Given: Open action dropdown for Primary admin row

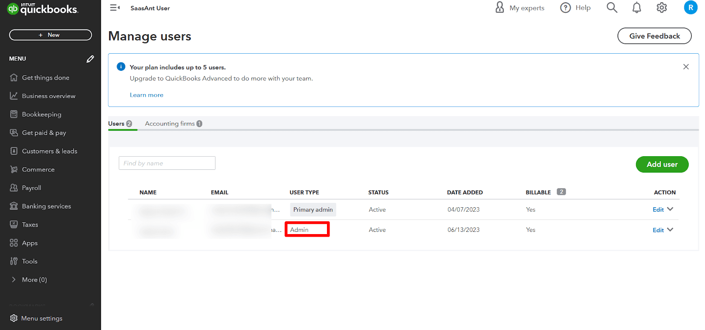Looking at the screenshot, I should pyautogui.click(x=670, y=209).
